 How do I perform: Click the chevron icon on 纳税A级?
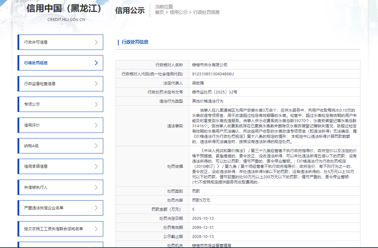96,146
